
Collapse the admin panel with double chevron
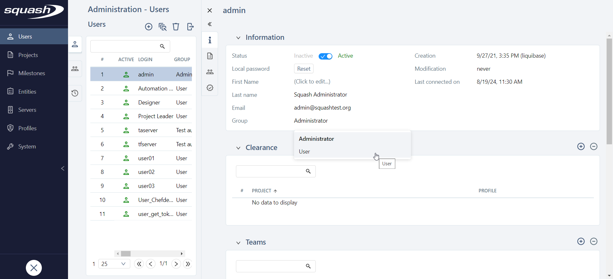tap(210, 24)
